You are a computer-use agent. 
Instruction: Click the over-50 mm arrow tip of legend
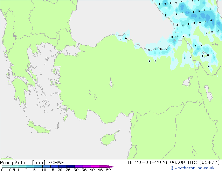click(x=111, y=166)
